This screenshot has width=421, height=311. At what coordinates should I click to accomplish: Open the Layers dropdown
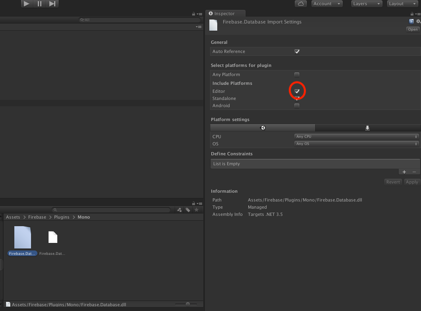[366, 4]
